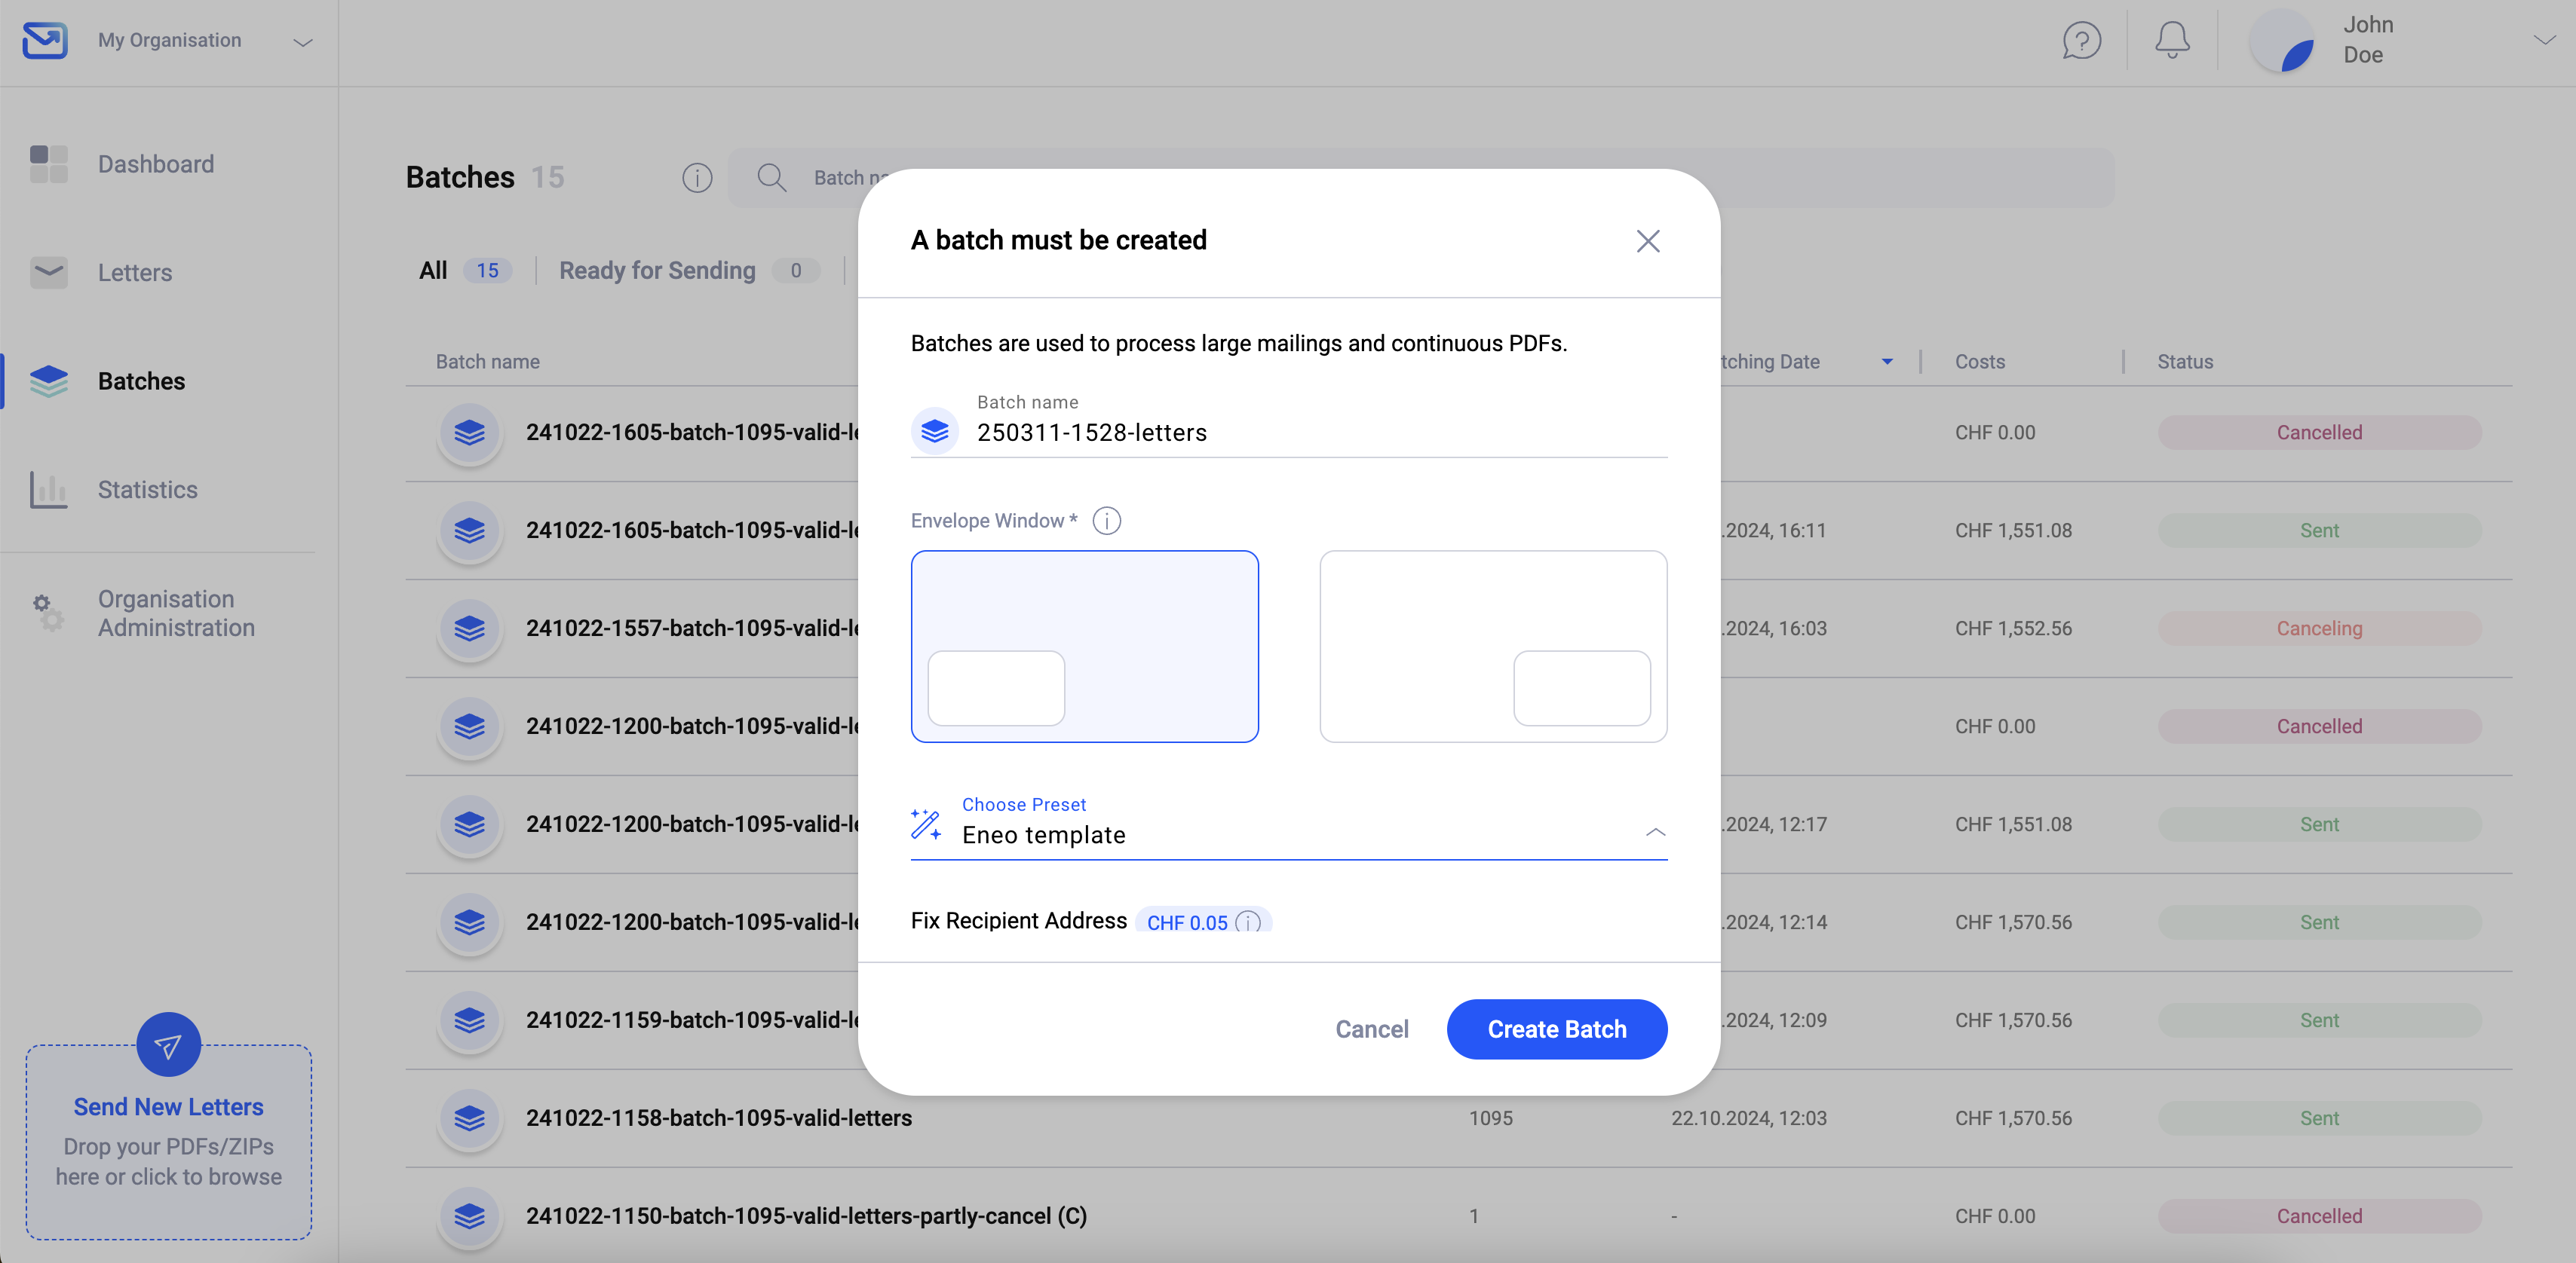Image resolution: width=2576 pixels, height=1263 pixels.
Task: Click Cancel in the dialog
Action: pyautogui.click(x=1372, y=1029)
